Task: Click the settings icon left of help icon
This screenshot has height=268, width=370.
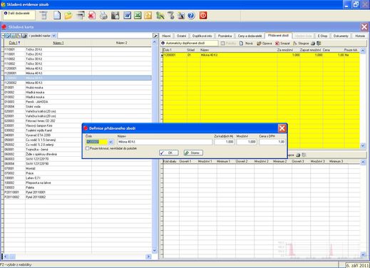Action: (181, 16)
